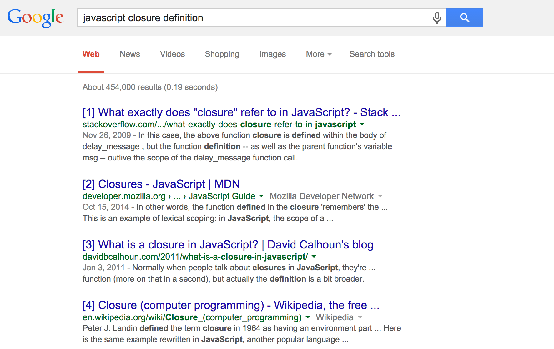Image resolution: width=554 pixels, height=349 pixels.
Task: Open Closures - JavaScript | MDN result
Action: tap(161, 184)
